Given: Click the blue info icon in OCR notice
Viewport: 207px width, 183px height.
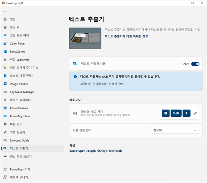Looking at the screenshot, I should (x=75, y=77).
